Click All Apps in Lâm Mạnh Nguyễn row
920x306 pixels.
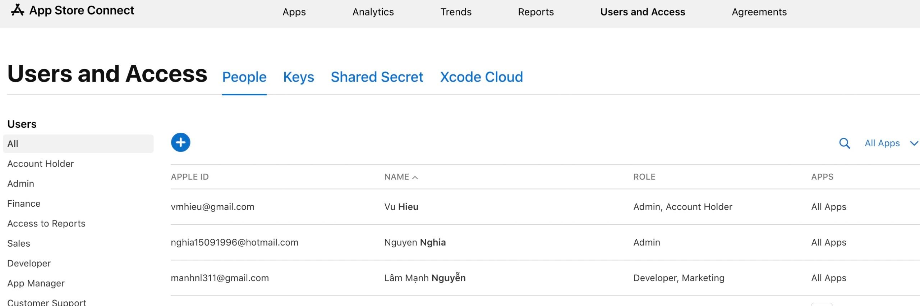828,278
